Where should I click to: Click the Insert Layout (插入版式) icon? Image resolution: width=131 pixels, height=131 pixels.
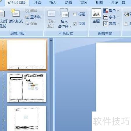15,13
